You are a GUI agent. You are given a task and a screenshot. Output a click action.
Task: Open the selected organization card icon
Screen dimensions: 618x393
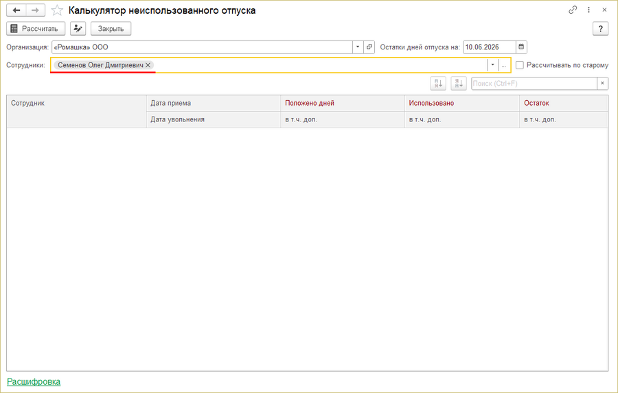point(369,47)
